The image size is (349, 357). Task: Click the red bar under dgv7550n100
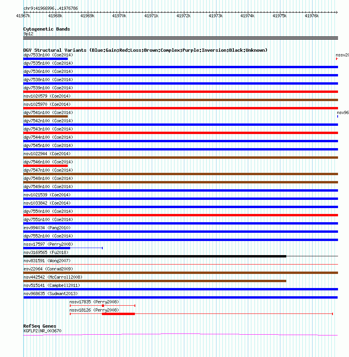coord(180,215)
